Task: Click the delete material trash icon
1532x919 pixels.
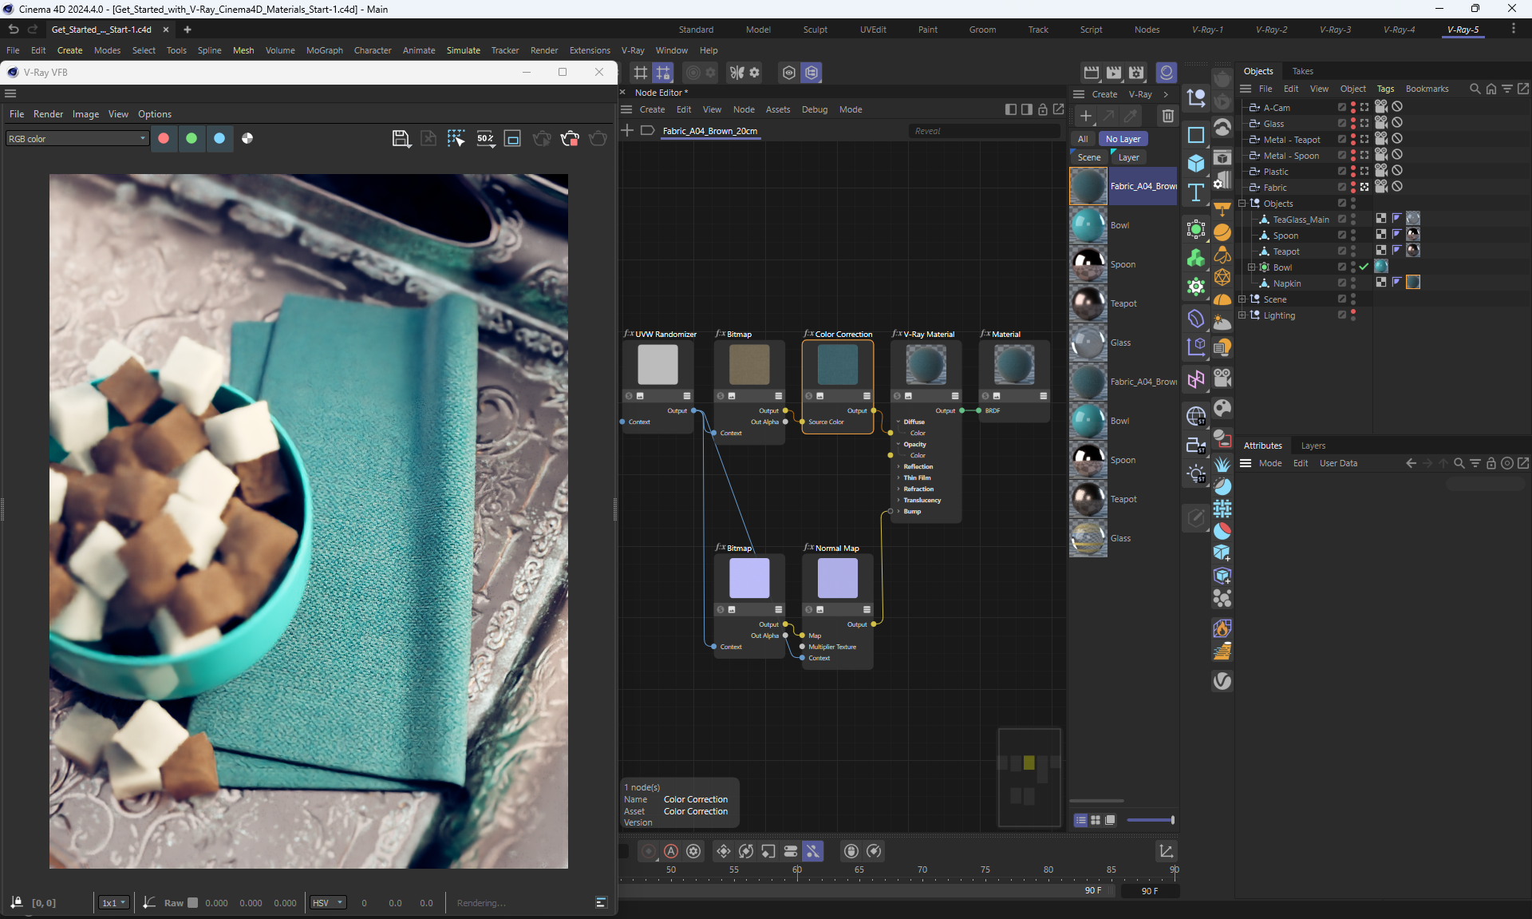Action: (1167, 117)
